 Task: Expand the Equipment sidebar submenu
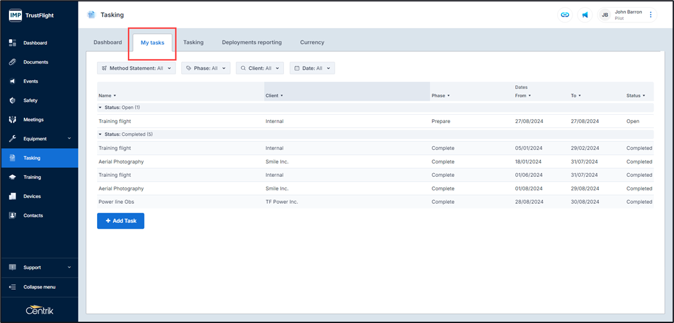pyautogui.click(x=69, y=138)
